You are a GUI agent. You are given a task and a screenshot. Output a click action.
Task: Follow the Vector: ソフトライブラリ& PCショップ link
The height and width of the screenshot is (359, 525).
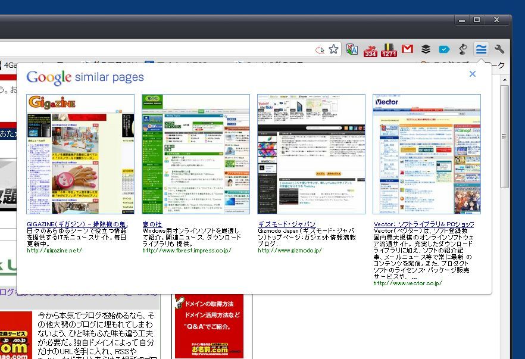click(424, 224)
